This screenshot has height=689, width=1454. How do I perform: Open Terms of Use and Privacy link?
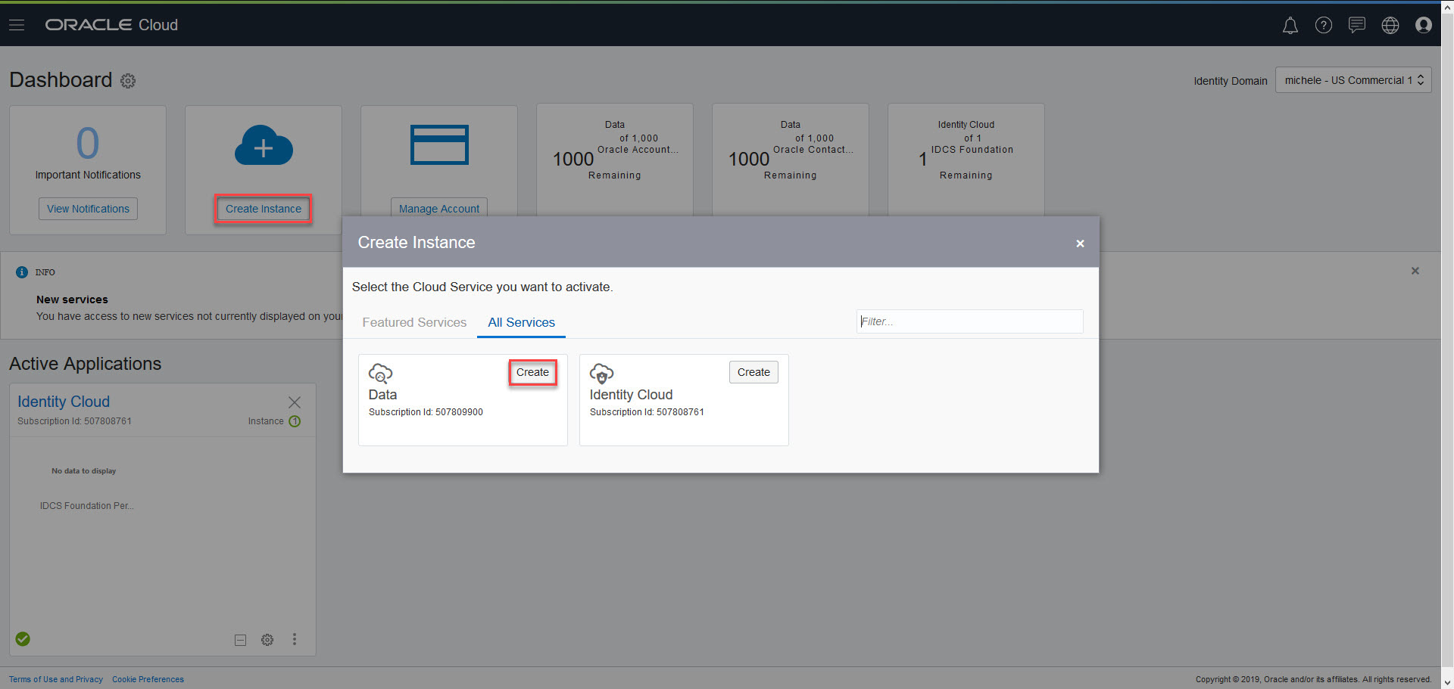56,679
